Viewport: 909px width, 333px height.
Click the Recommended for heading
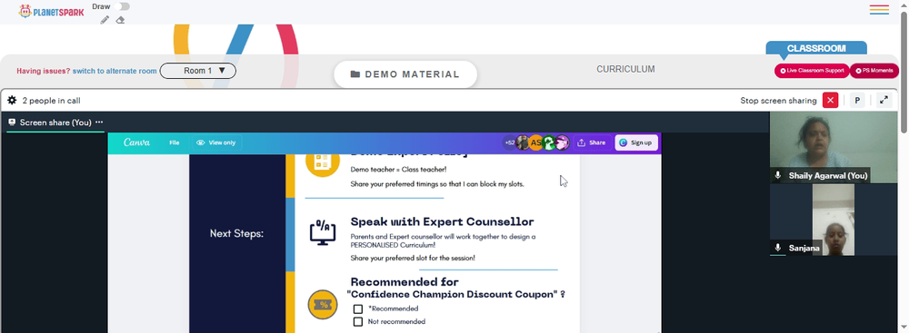click(x=405, y=282)
